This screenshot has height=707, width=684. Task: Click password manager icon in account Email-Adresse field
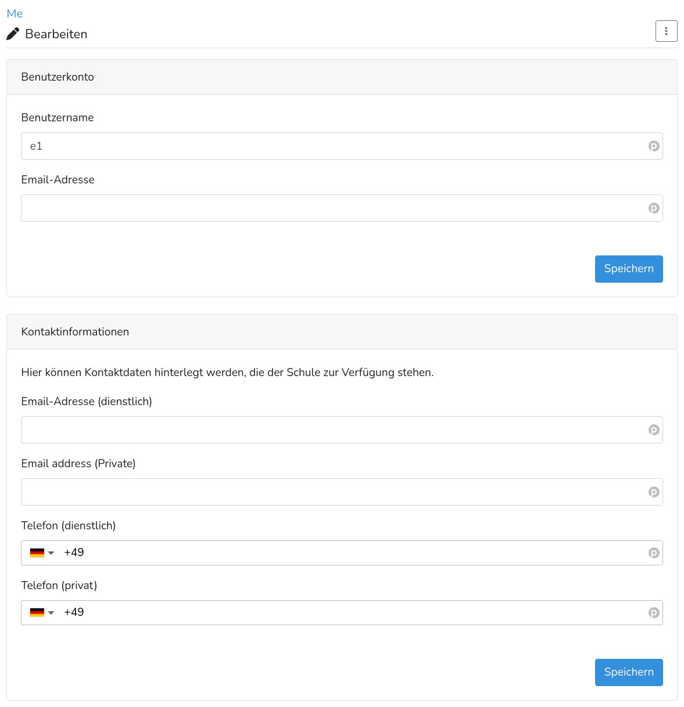point(654,208)
